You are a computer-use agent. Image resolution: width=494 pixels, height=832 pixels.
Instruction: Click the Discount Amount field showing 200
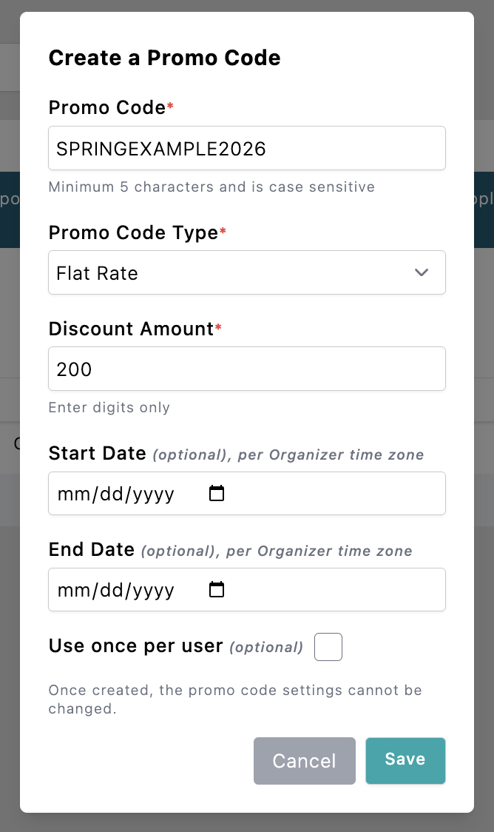(246, 369)
